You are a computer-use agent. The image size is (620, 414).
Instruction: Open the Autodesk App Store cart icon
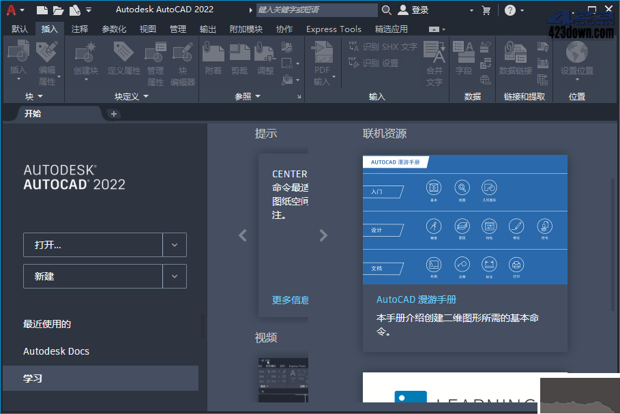[x=486, y=10]
